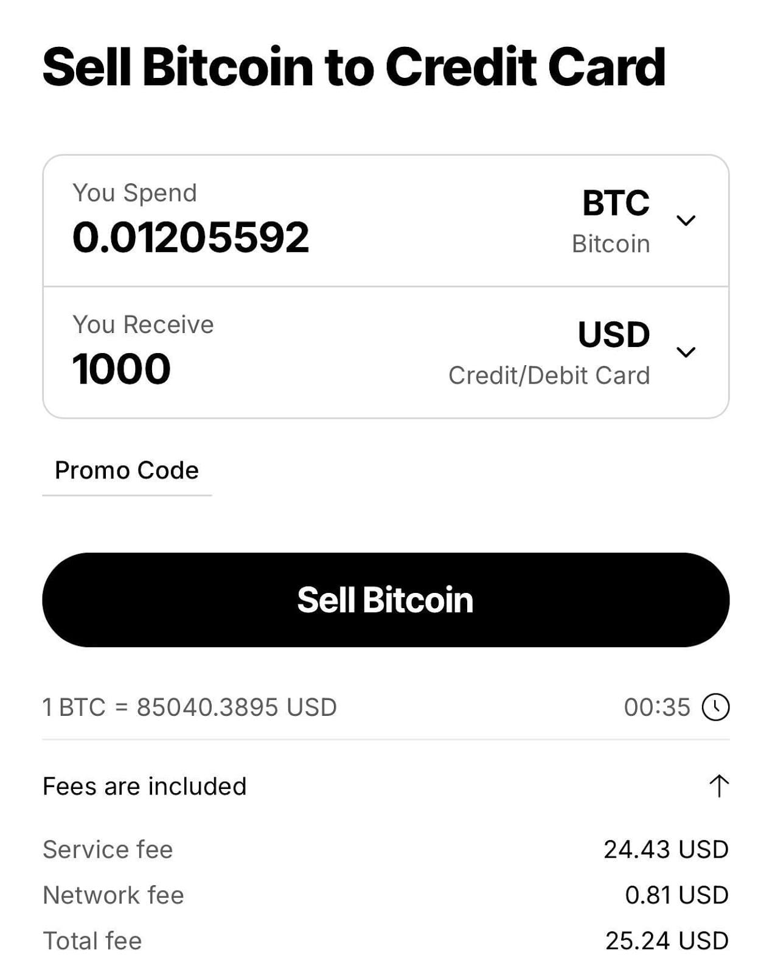
Task: Focus the You Spend amount 0.01205592
Action: pos(190,237)
